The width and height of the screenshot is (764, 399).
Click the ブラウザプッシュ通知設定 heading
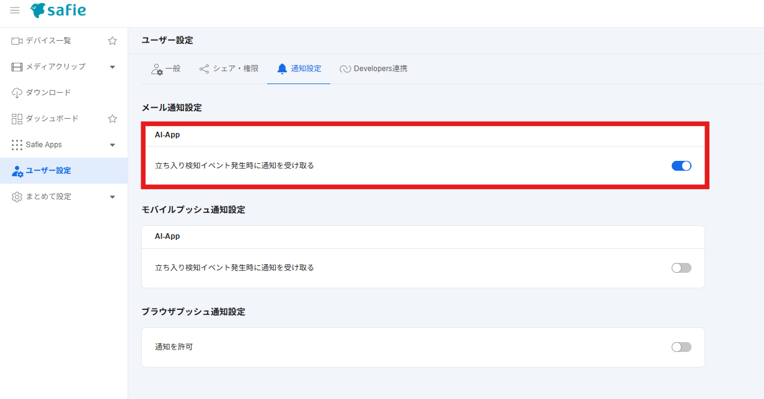tap(193, 312)
